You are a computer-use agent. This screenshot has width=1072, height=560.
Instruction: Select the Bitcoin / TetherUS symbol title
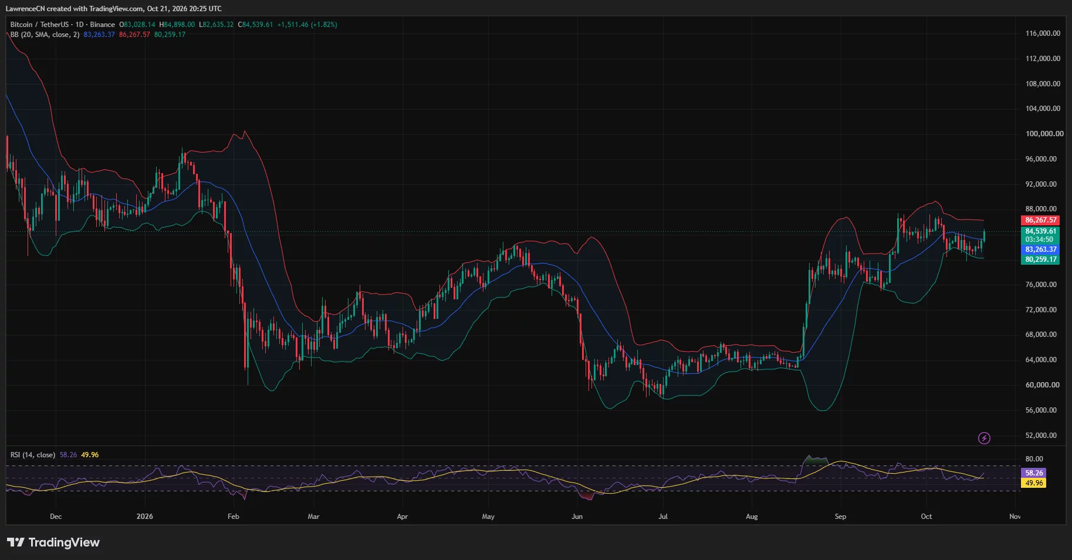pyautogui.click(x=39, y=25)
